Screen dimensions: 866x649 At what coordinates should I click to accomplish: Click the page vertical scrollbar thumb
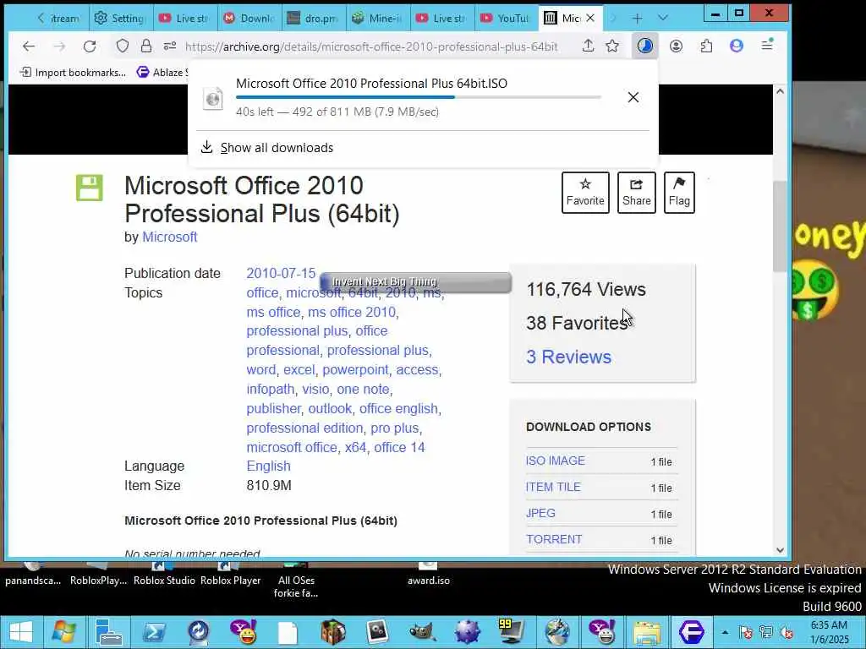780,226
